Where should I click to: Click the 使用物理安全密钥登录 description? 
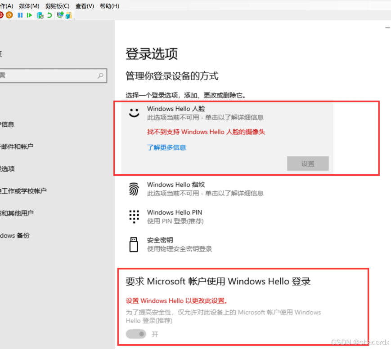coord(180,249)
